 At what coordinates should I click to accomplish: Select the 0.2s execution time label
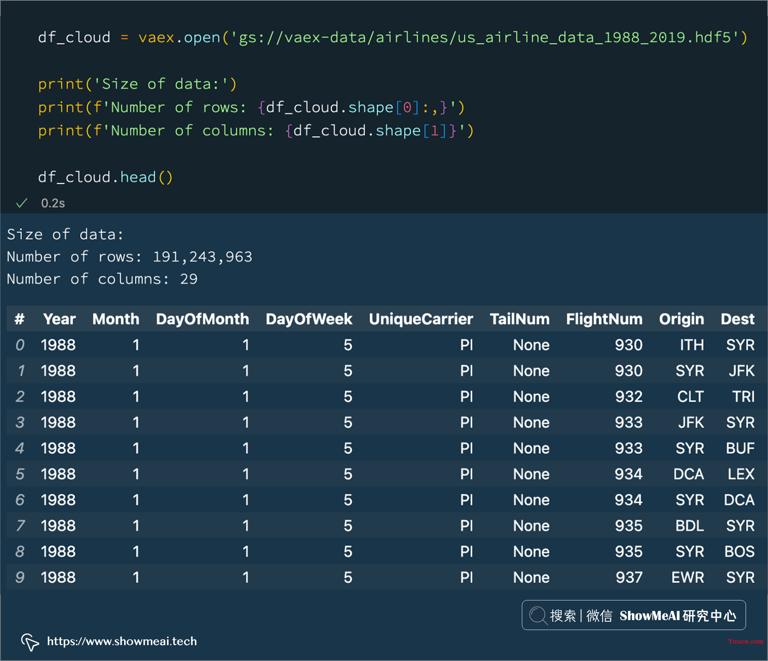(53, 203)
